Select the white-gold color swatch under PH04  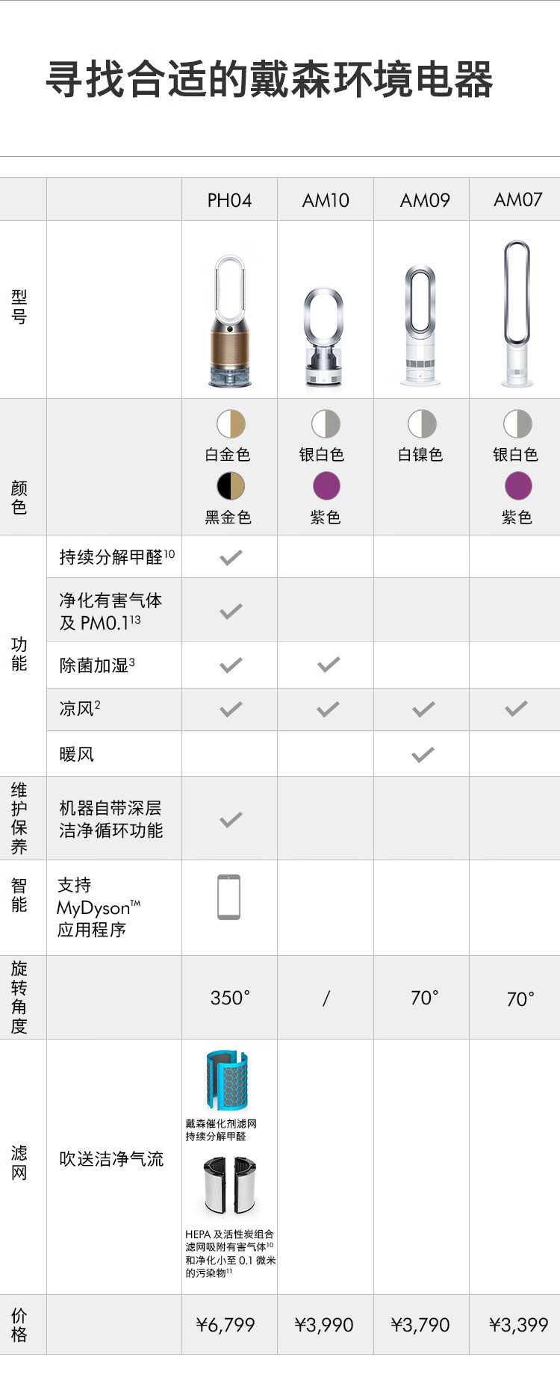231,423
